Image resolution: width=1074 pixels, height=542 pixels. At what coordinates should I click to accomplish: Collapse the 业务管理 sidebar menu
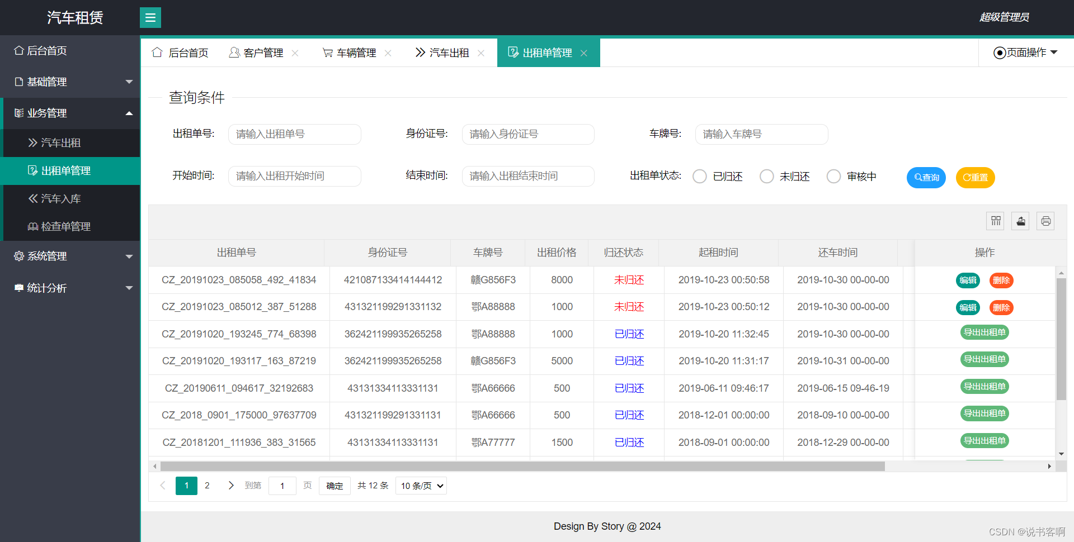pyautogui.click(x=70, y=113)
